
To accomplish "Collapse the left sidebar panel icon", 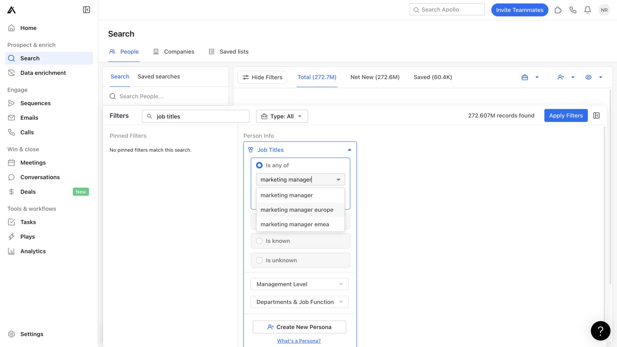I will coord(86,10).
